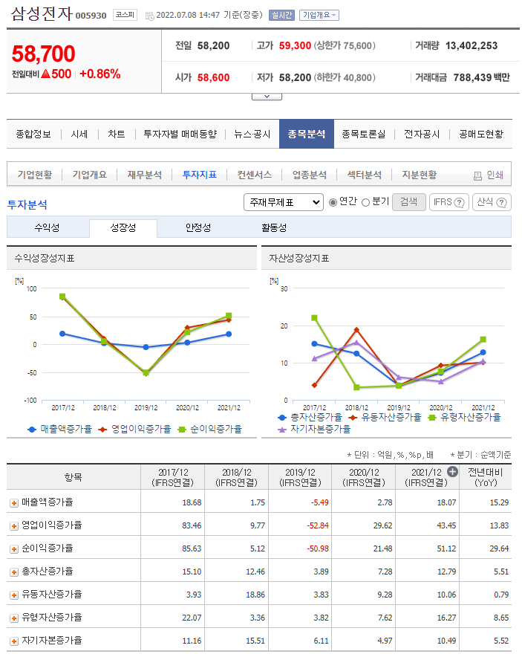Click the 고가 value 59,300
The image size is (522, 657).
(295, 45)
